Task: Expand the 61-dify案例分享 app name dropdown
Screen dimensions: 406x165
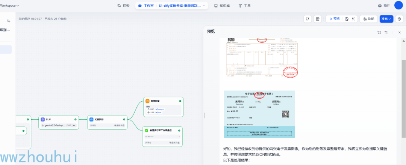Action: [183, 6]
